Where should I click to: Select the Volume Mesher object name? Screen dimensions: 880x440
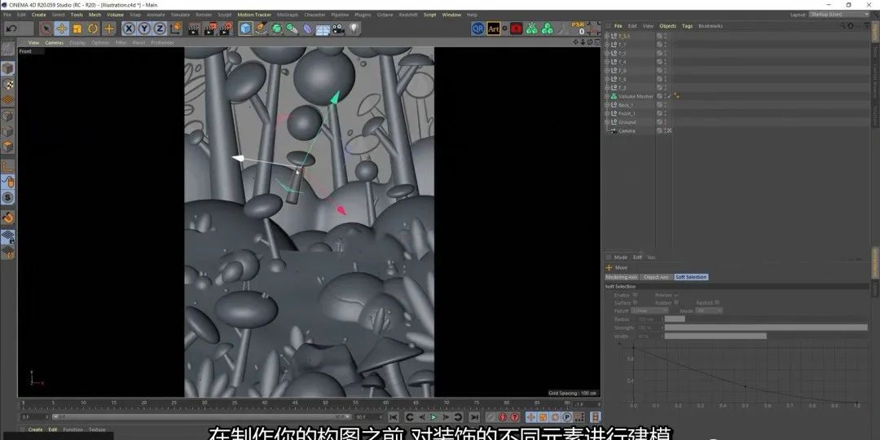[x=636, y=96]
